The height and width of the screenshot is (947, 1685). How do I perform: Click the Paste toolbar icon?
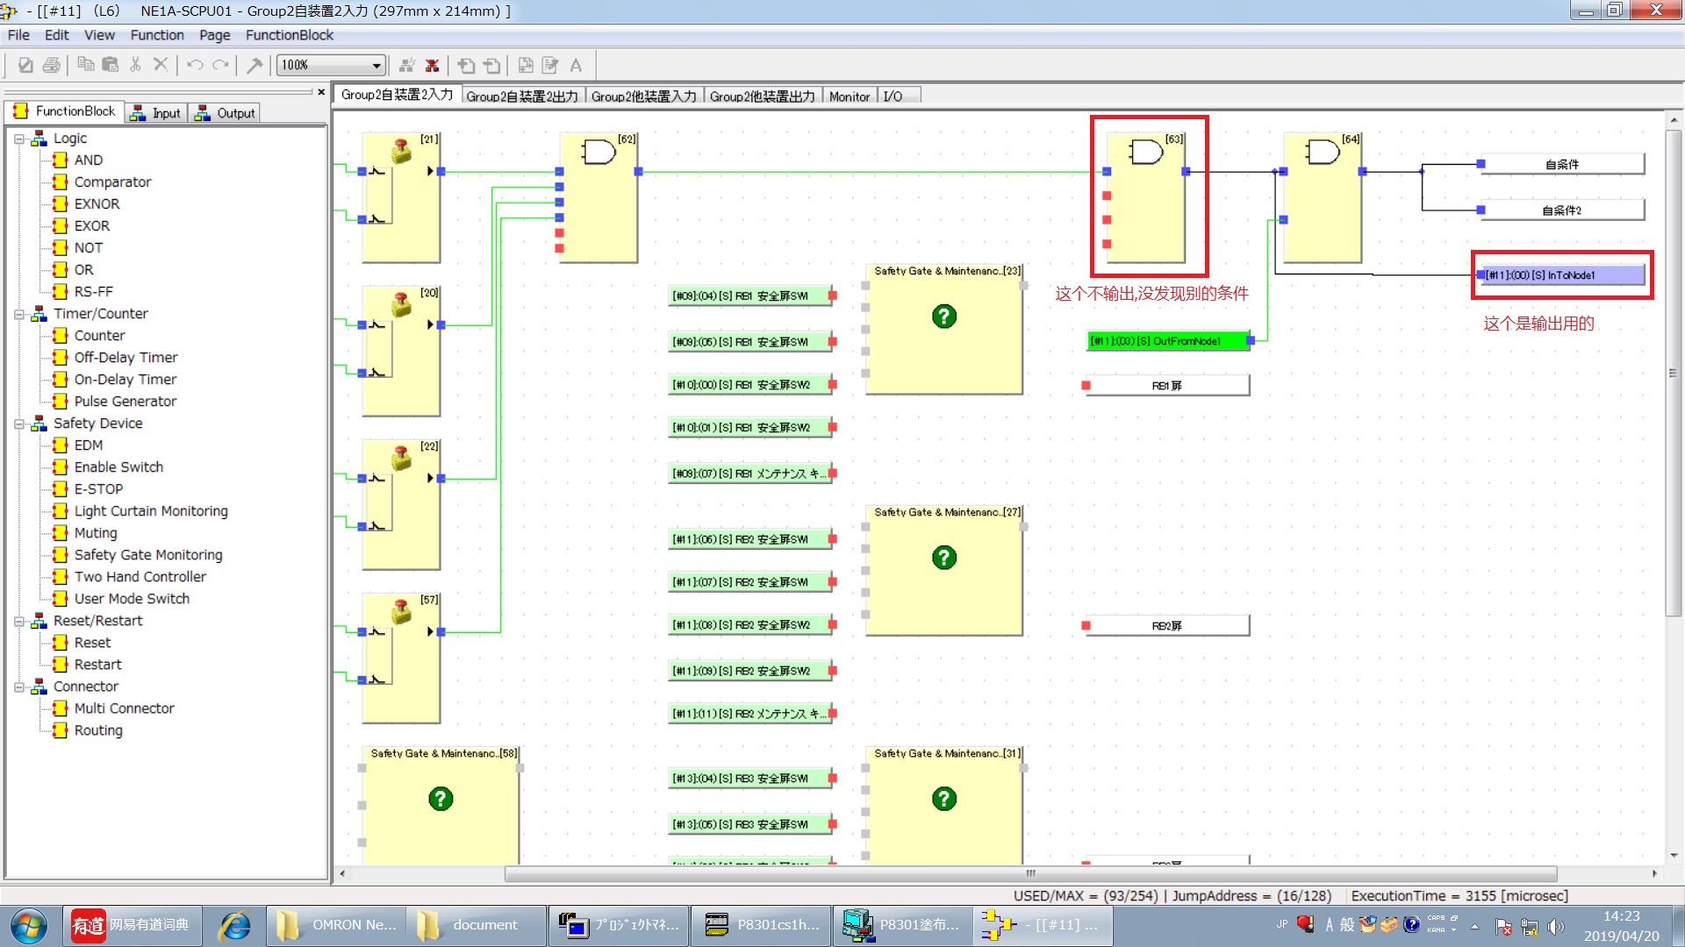(x=110, y=65)
